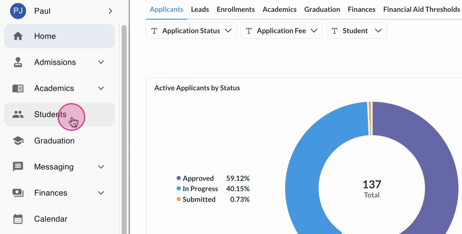462x234 pixels.
Task: Expand the Finances menu chevron
Action: pos(101,193)
